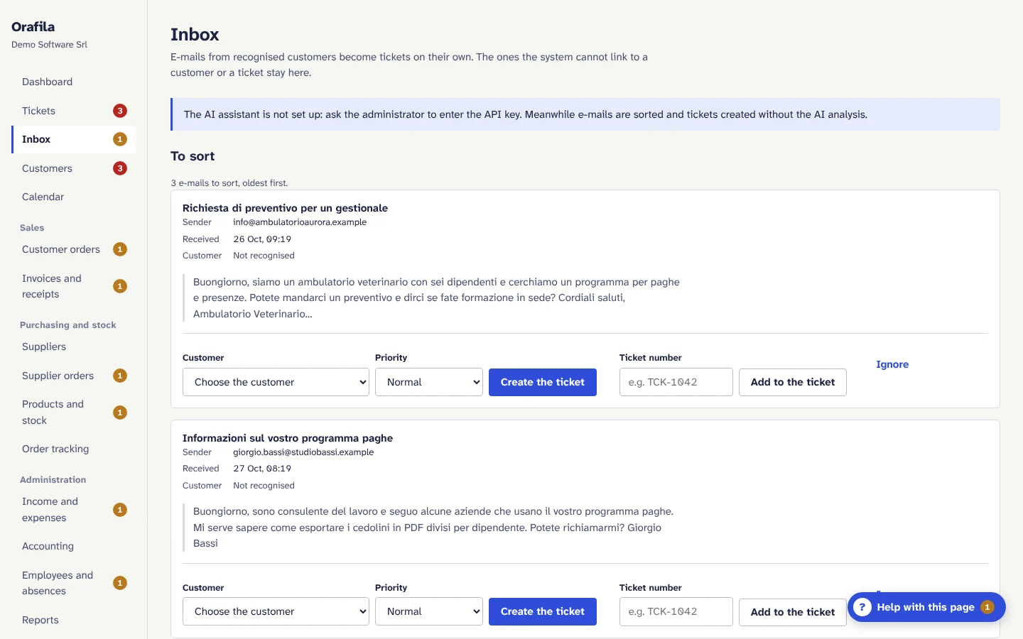Open Employees and absences
Screen dimensions: 1023x639
74,583
